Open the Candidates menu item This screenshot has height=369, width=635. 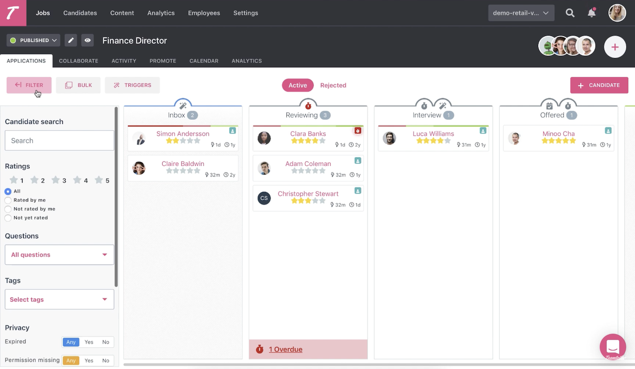[x=80, y=13]
